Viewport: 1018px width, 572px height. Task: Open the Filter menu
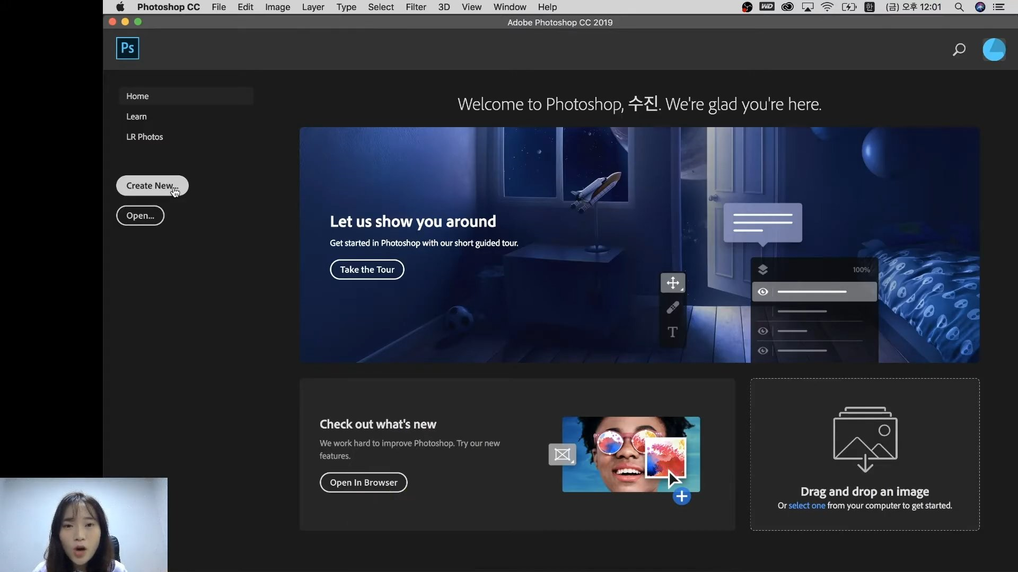[416, 7]
